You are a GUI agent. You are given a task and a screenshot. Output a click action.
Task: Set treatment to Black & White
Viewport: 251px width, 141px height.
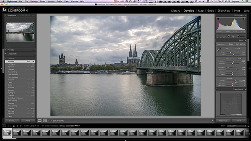tap(240, 44)
